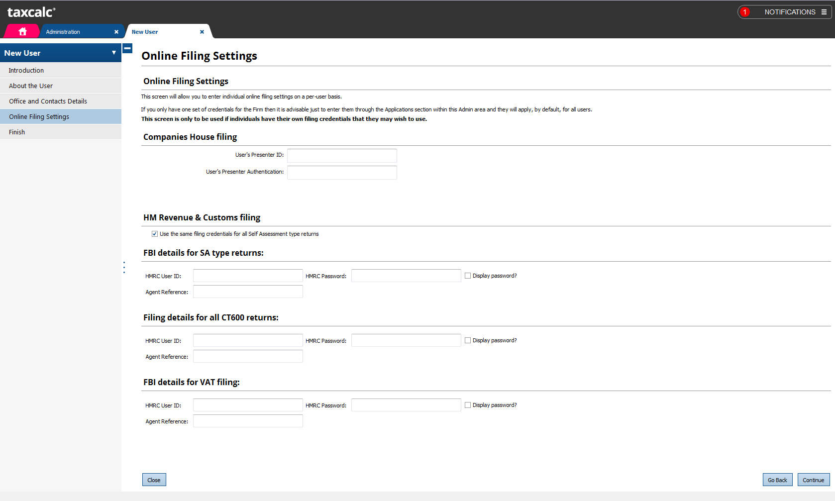The height and width of the screenshot is (501, 835).
Task: Focus HMRC User ID for CT600 returns
Action: 248,340
